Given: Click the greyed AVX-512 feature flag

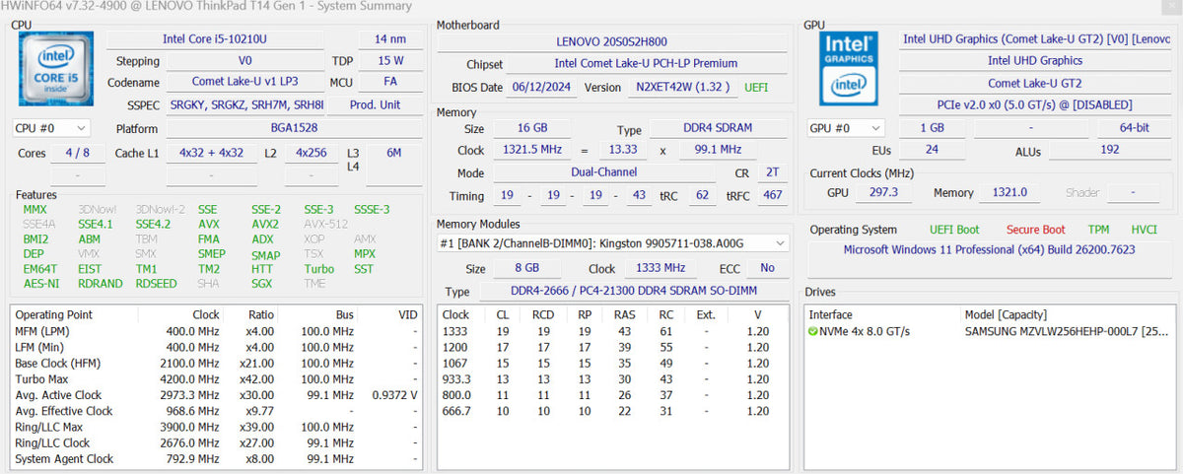Looking at the screenshot, I should pos(324,225).
